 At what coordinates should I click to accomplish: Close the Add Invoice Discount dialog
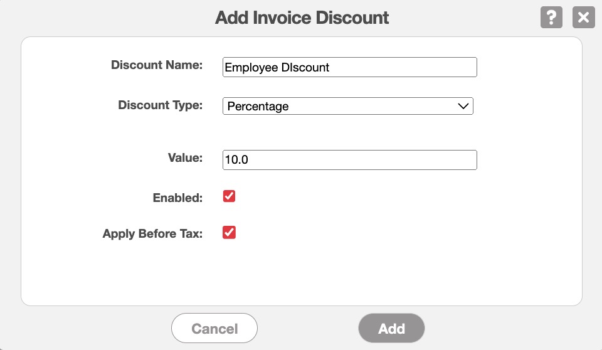pyautogui.click(x=583, y=18)
